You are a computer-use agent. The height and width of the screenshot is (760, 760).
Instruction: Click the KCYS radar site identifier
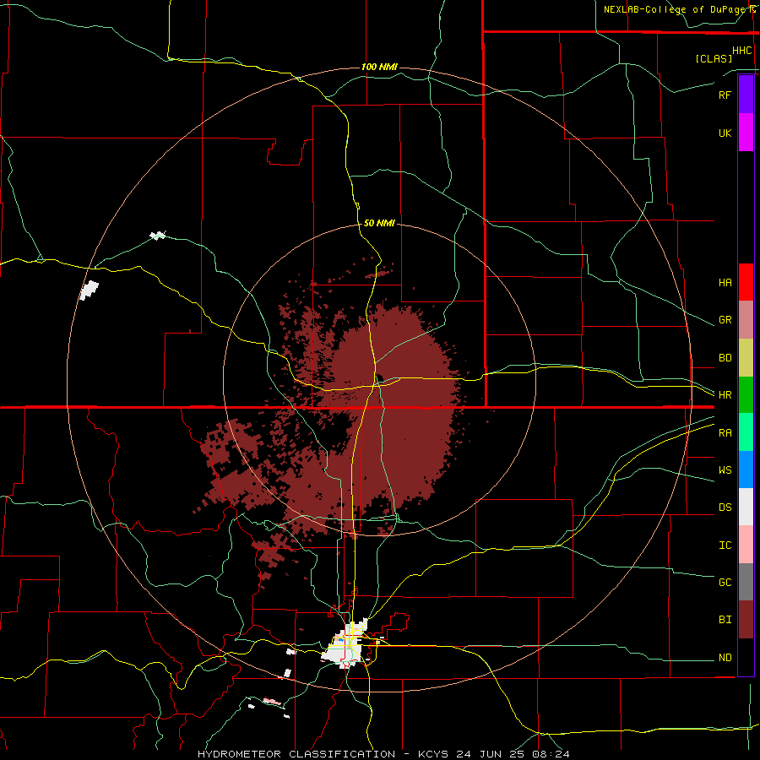pos(434,754)
